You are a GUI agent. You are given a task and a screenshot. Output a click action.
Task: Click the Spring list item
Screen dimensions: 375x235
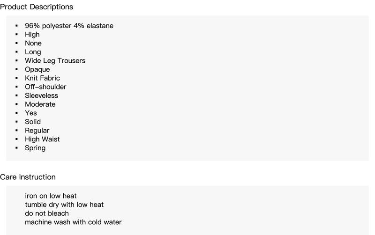pos(35,148)
